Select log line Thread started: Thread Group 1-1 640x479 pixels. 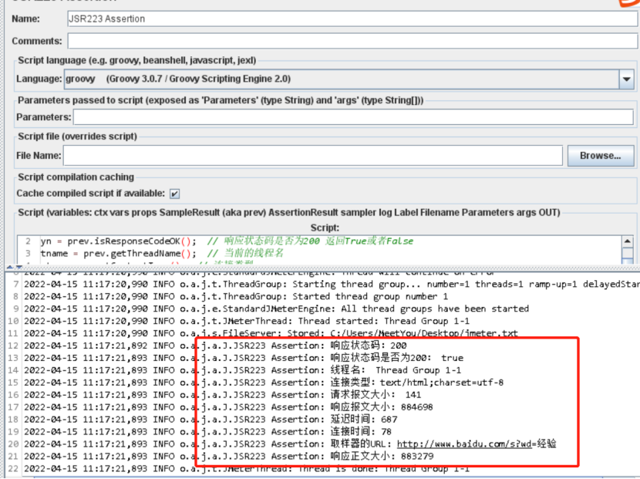click(247, 321)
